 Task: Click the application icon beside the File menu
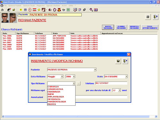[x=2, y=5]
